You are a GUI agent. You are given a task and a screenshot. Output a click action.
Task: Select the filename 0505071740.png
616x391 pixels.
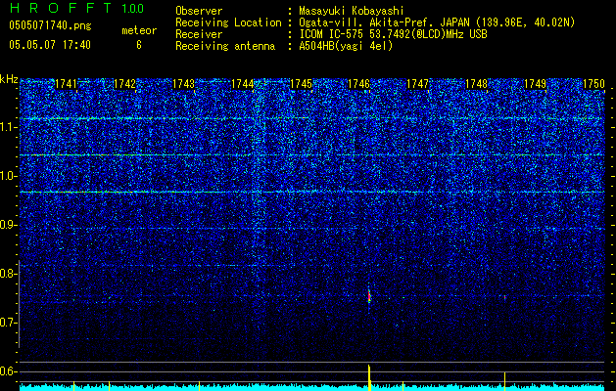50,25
